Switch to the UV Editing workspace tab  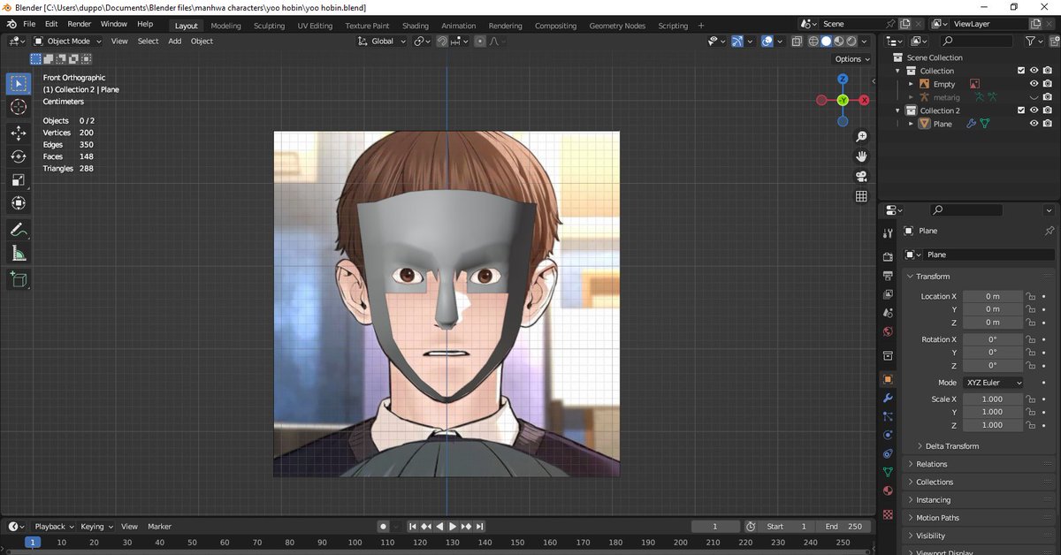pyautogui.click(x=315, y=26)
